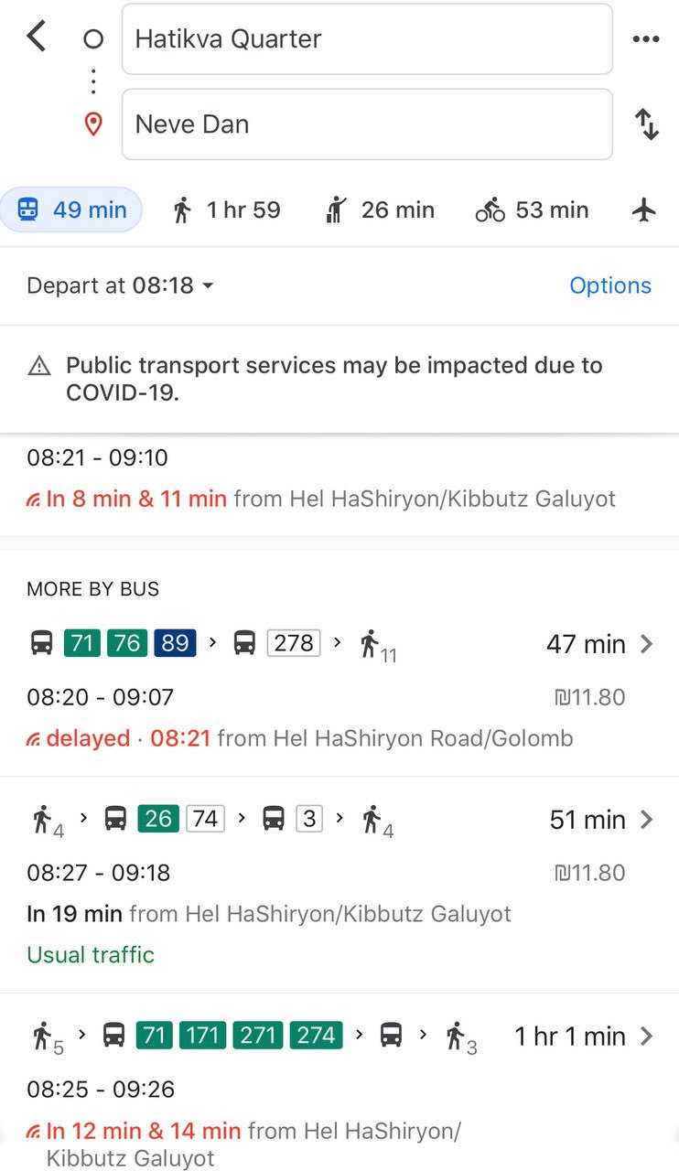
Task: Tap the back arrow icon
Action: (x=36, y=38)
